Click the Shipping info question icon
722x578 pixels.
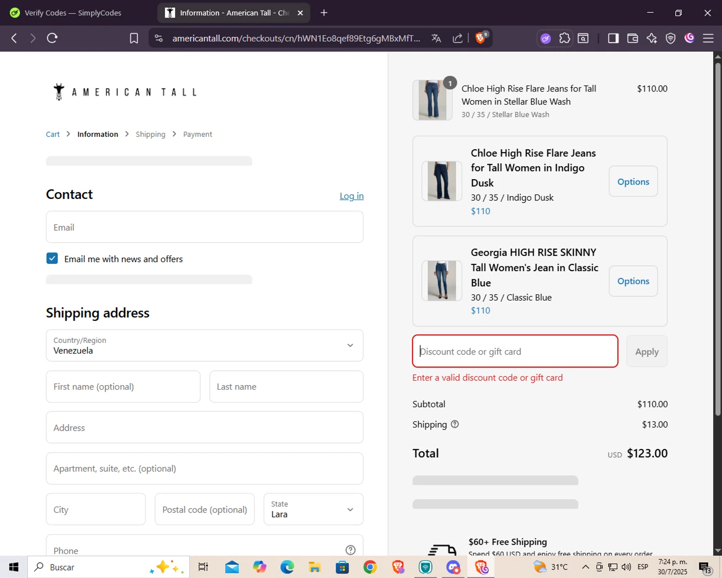pyautogui.click(x=455, y=424)
